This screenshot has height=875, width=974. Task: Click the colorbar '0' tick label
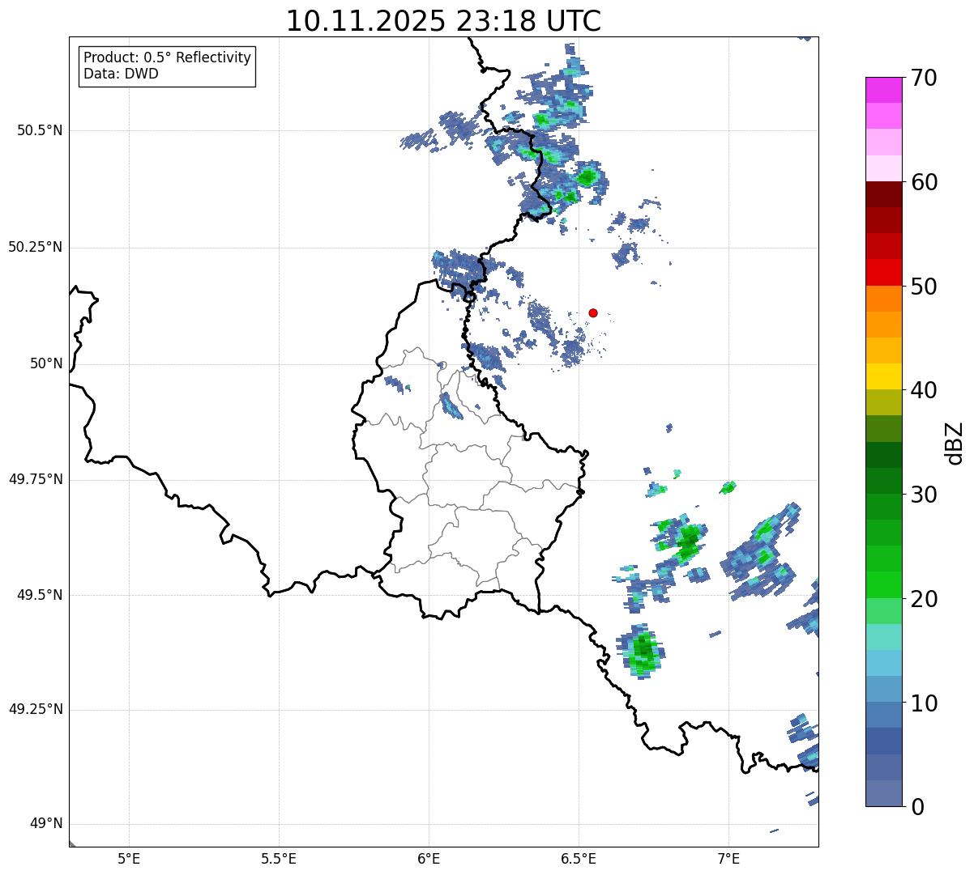917,808
